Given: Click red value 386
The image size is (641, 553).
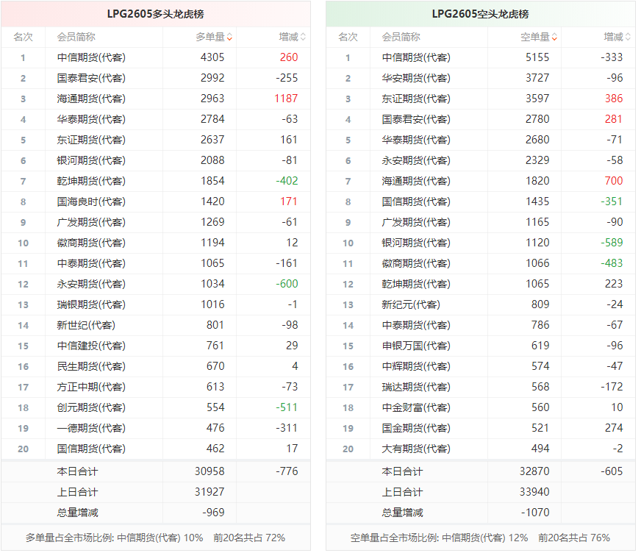Looking at the screenshot, I should click(x=614, y=99).
